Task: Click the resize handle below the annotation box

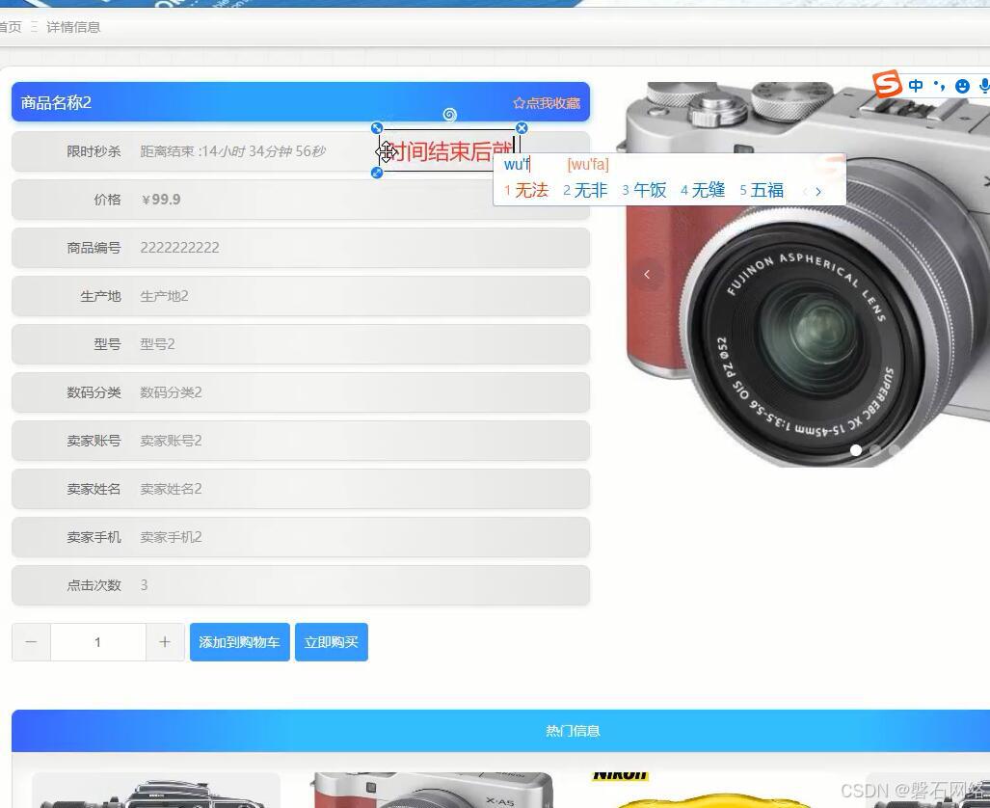Action: 377,173
